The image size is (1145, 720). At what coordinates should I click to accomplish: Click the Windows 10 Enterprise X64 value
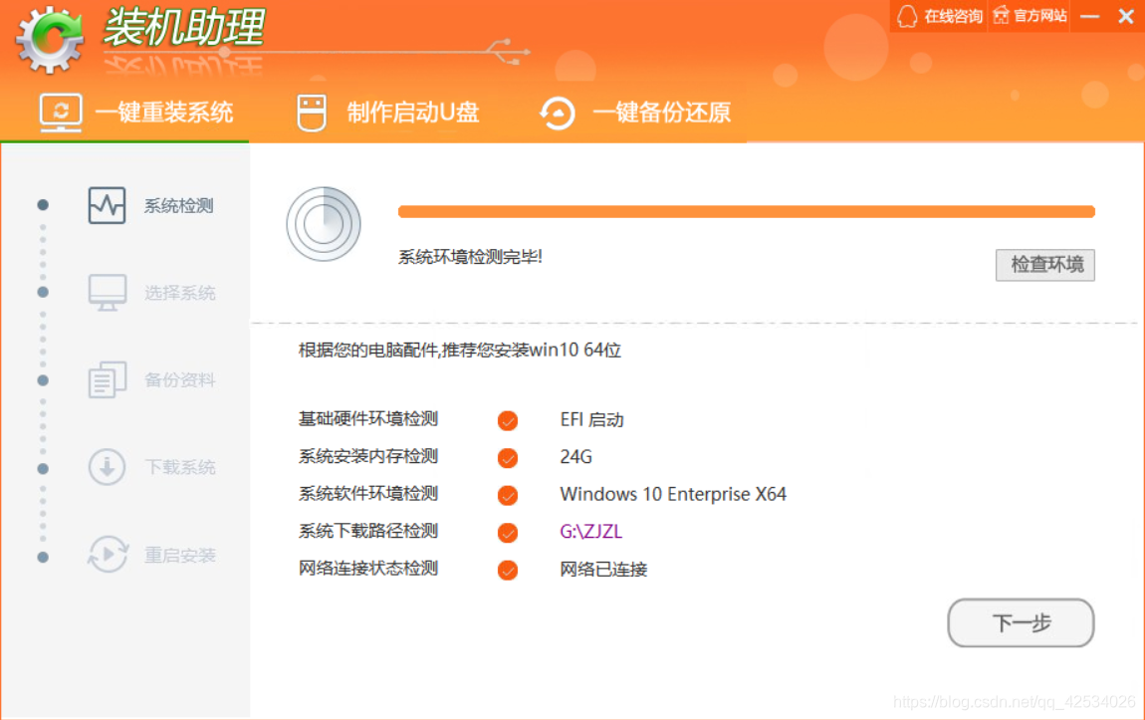tap(673, 494)
